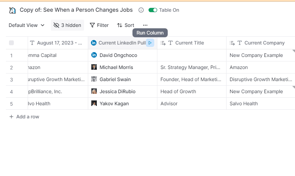Screen dimensions: 295x176
Task: Click Jessica DiRubio's profile photo
Action: [94, 91]
